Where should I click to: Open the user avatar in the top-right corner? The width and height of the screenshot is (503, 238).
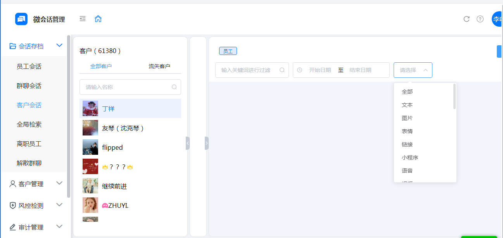point(498,19)
